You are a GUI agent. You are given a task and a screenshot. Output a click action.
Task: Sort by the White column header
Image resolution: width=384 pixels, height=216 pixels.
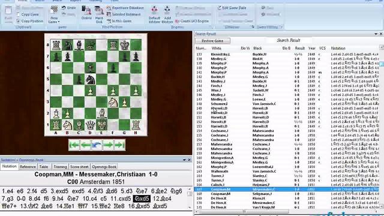click(217, 48)
